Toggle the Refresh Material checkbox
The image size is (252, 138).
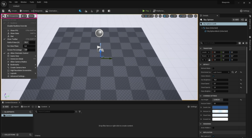[x=213, y=68]
